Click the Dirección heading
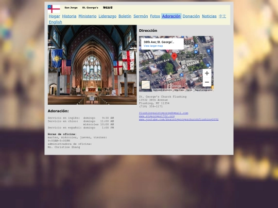 [x=148, y=31]
